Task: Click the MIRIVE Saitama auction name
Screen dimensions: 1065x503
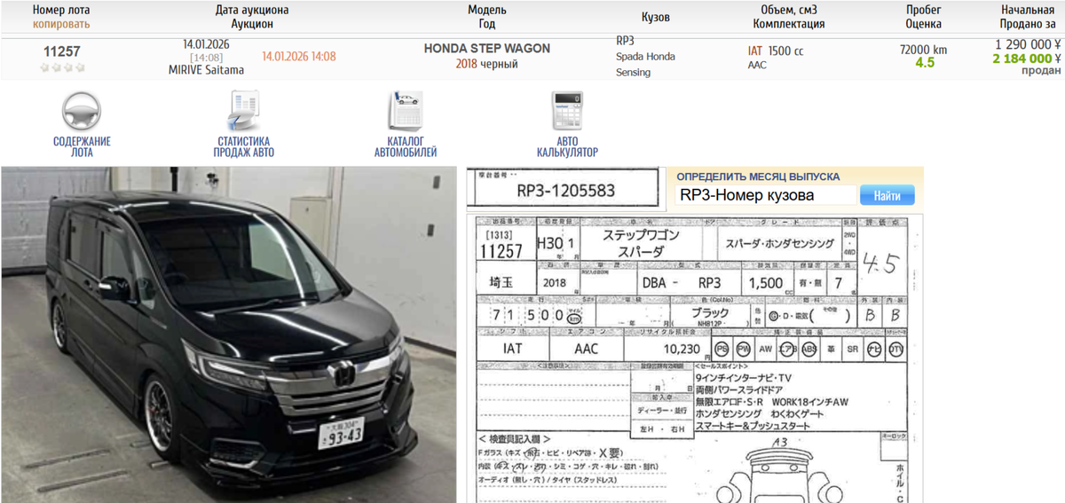Action: tap(206, 70)
